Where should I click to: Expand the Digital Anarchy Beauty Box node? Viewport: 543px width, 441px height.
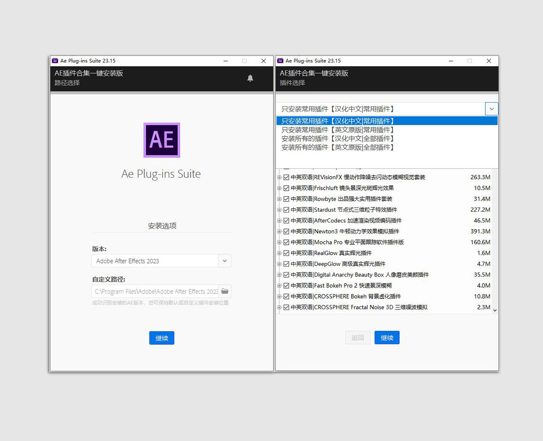click(x=279, y=275)
